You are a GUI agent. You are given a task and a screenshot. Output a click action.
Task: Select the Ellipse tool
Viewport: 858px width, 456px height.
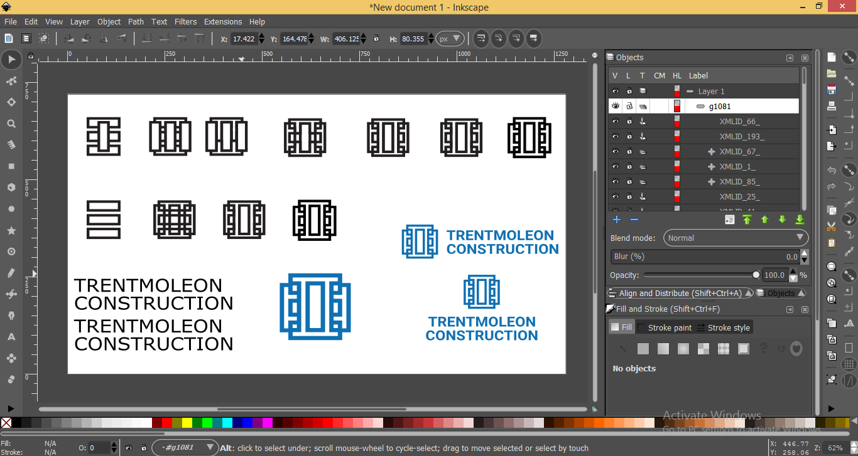tap(11, 209)
